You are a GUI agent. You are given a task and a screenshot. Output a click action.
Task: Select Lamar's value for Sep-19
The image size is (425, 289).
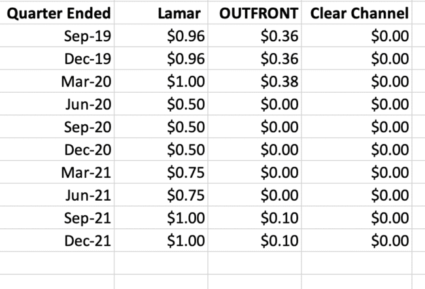click(186, 36)
